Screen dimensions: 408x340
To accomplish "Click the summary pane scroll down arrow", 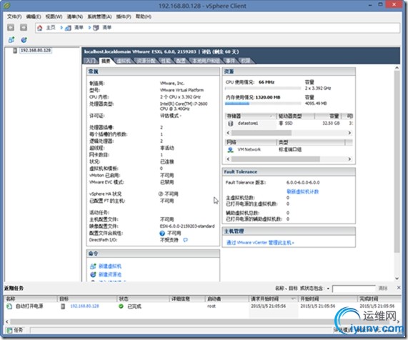I will [x=397, y=279].
